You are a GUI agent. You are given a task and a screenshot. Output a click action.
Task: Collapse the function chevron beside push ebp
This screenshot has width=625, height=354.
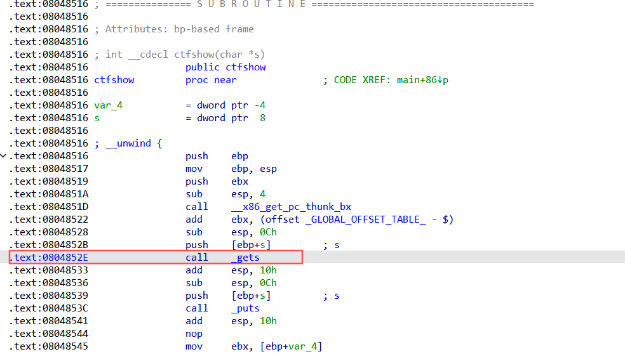pos(4,156)
